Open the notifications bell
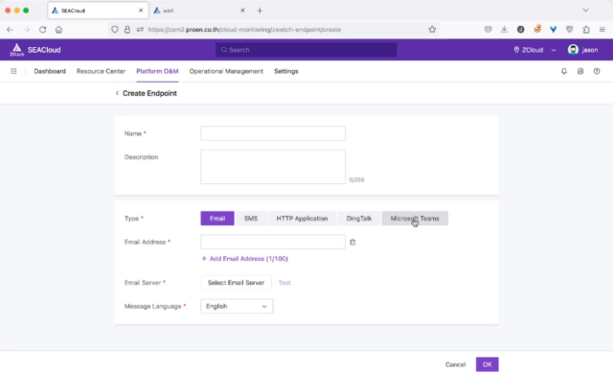This screenshot has height=374, width=613. click(x=564, y=71)
